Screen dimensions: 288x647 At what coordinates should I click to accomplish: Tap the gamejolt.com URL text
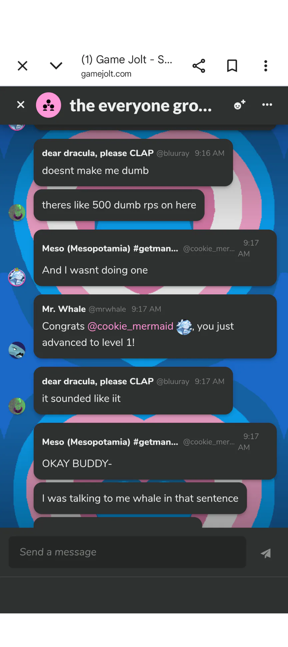(x=106, y=74)
